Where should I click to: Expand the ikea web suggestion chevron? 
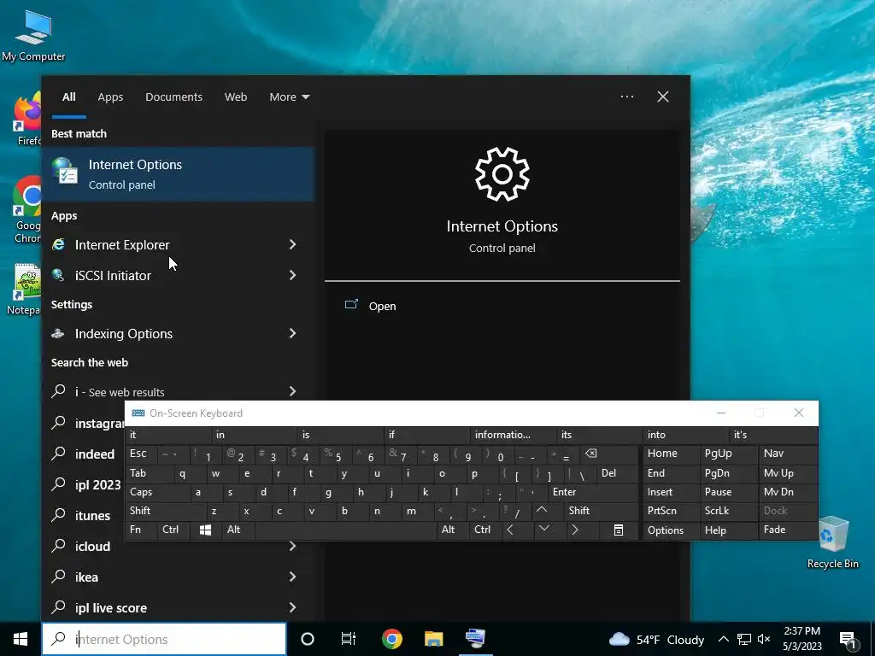(x=293, y=577)
